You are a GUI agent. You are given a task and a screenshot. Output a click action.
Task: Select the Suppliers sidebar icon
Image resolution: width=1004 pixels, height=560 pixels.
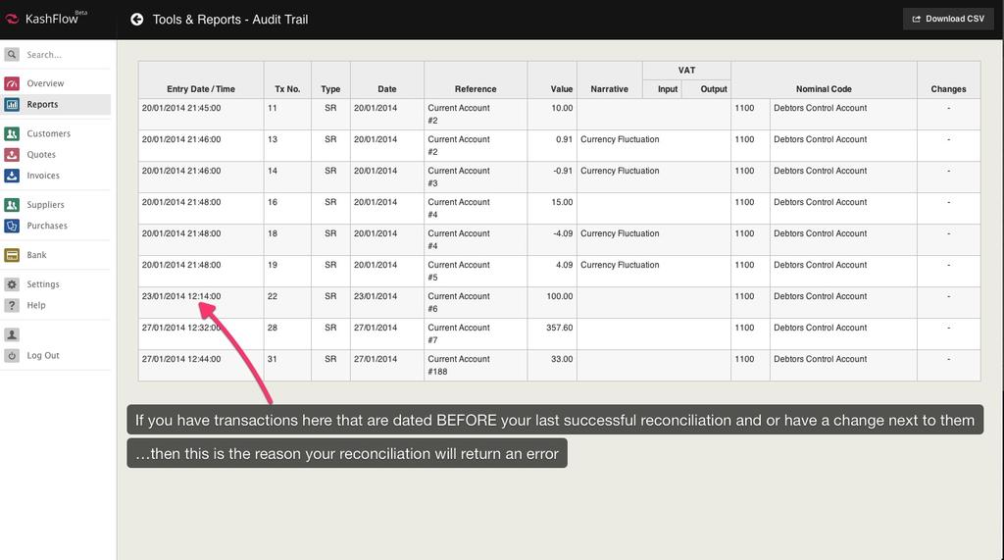pos(12,205)
